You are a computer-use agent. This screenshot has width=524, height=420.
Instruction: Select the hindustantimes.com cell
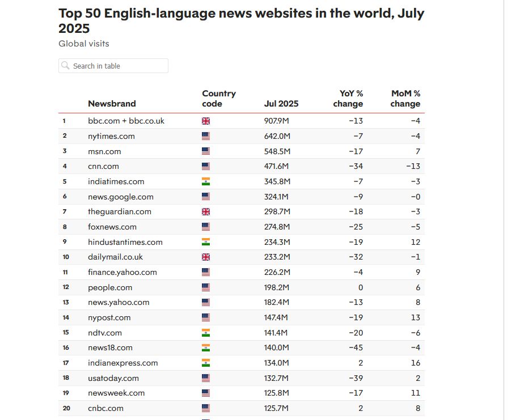(x=125, y=242)
